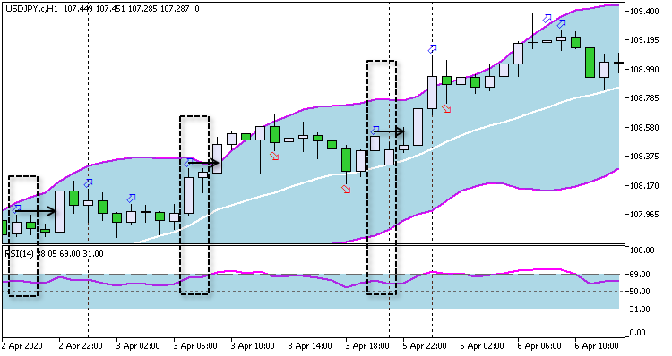Viewport: 672px width, 356px height.
Task: Click the 109.195 price scale label
Action: click(x=644, y=40)
